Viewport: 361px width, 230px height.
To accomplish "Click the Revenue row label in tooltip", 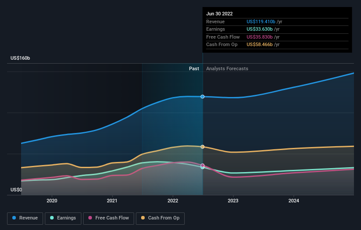I will click(x=215, y=22).
